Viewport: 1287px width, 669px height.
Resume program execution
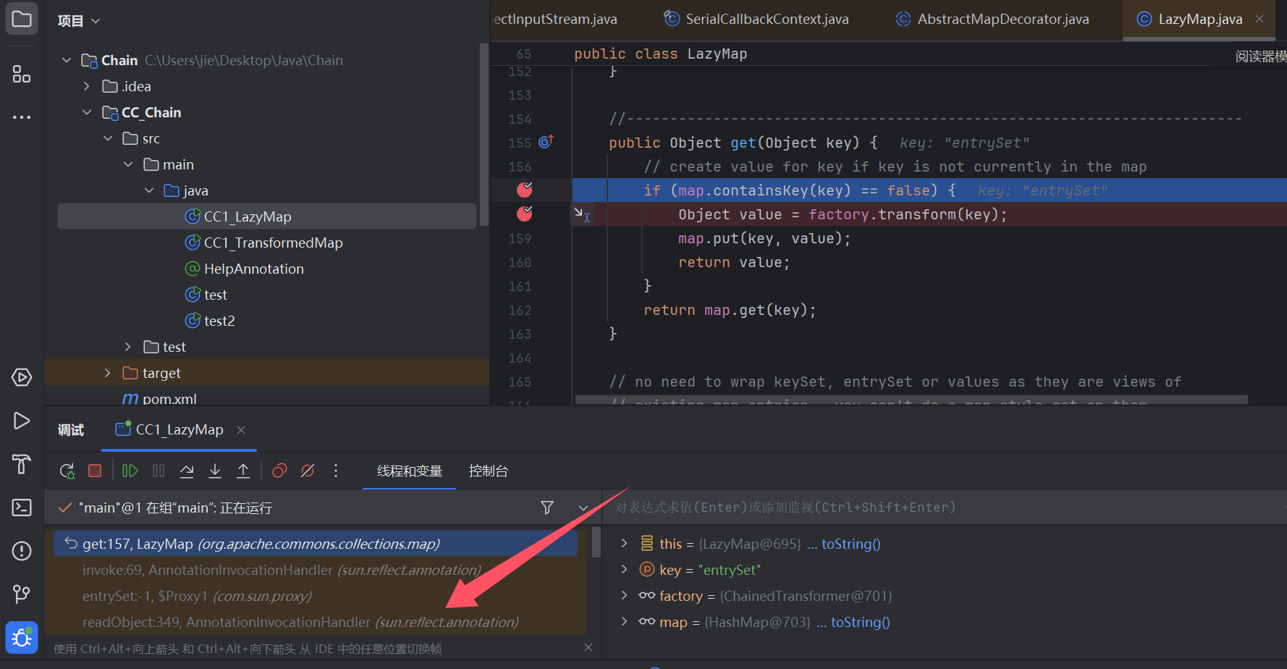tap(130, 471)
